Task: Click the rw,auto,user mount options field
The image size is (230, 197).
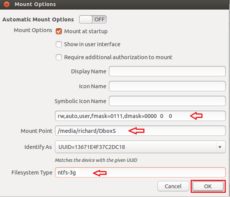Action: tap(140, 116)
